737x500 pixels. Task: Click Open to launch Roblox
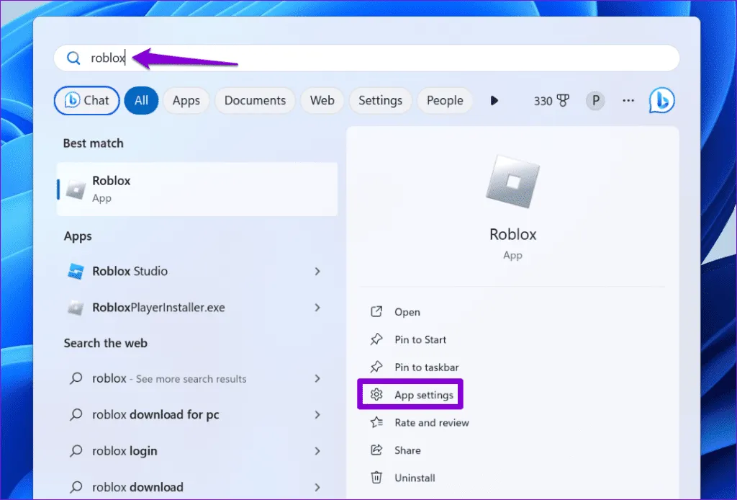pyautogui.click(x=407, y=312)
